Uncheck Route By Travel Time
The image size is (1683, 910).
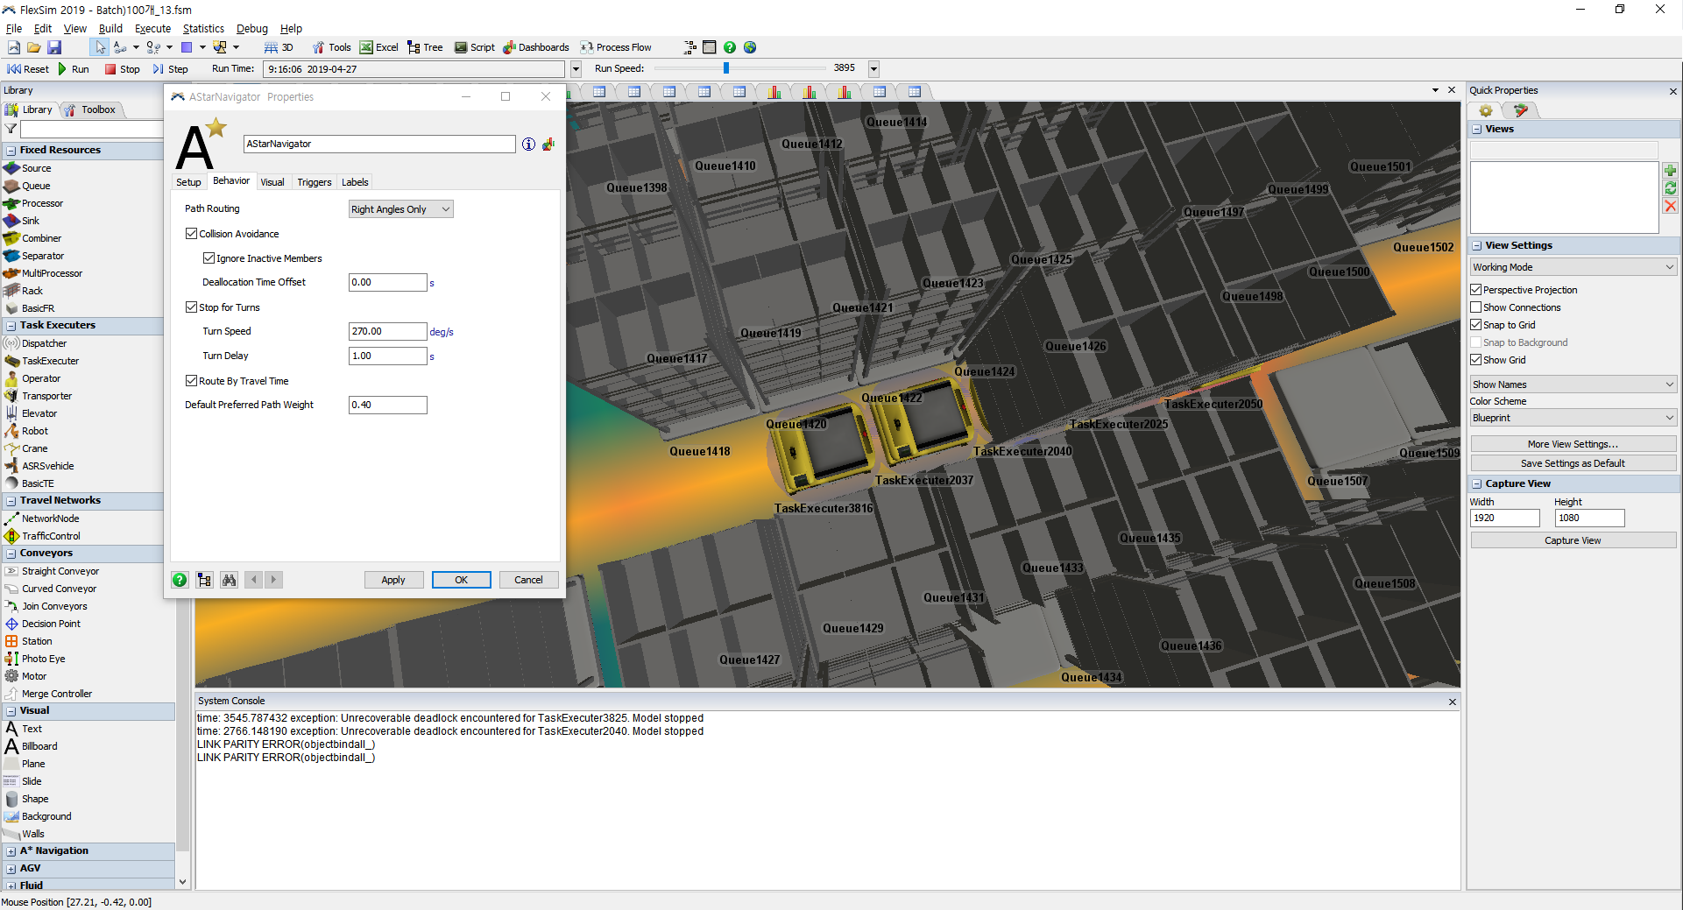(x=192, y=381)
